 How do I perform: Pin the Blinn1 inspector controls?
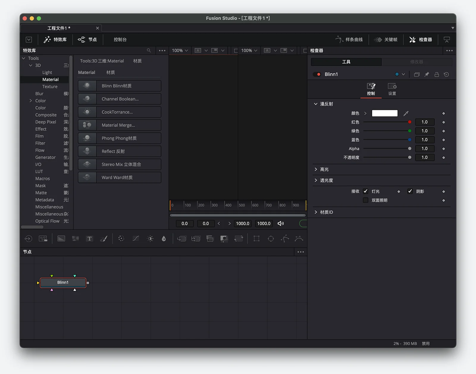(427, 74)
